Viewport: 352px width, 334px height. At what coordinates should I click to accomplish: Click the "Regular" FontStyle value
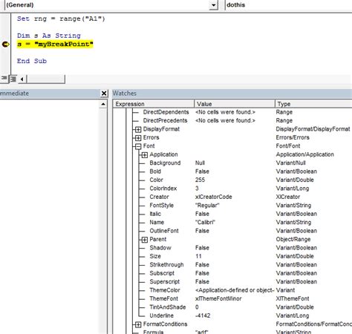[207, 206]
